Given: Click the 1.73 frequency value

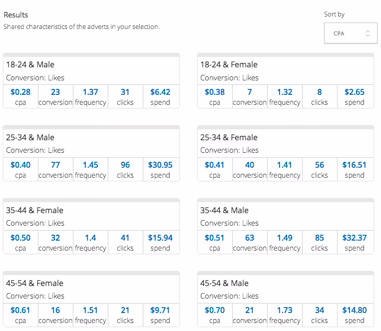Looking at the screenshot, I should coord(285,310).
